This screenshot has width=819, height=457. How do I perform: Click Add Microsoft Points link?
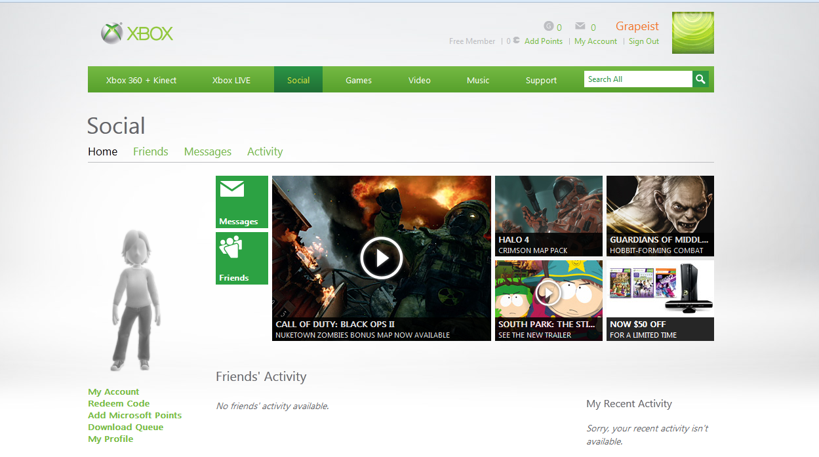click(x=135, y=416)
